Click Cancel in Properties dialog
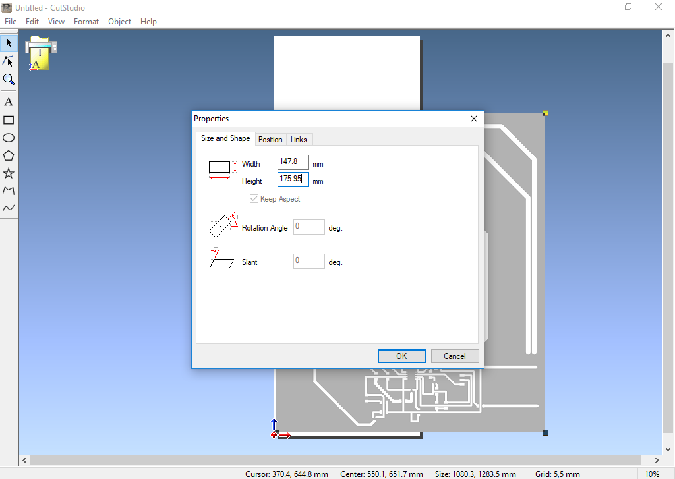Screen dimensions: 675x479 pyautogui.click(x=455, y=356)
